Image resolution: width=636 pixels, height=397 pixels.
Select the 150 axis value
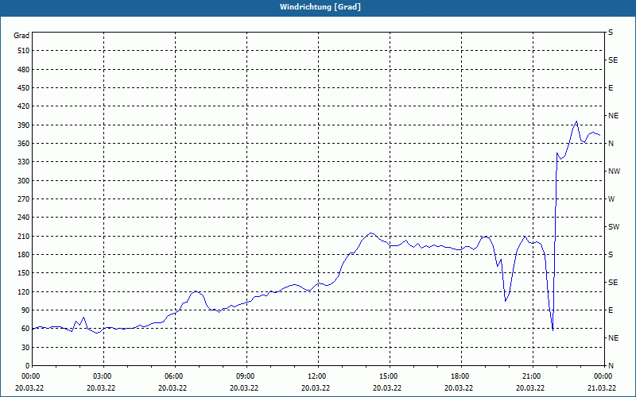24,273
